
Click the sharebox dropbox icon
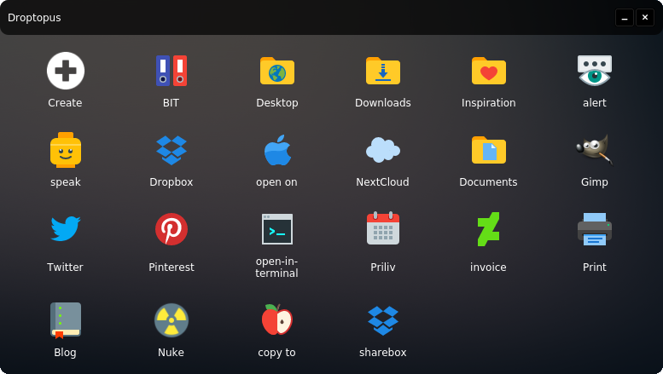click(x=382, y=321)
